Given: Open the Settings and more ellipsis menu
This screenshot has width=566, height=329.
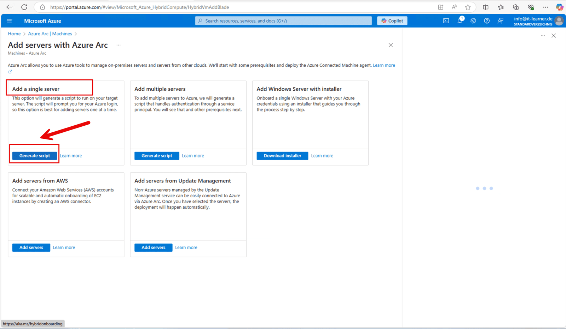Looking at the screenshot, I should [x=545, y=7].
